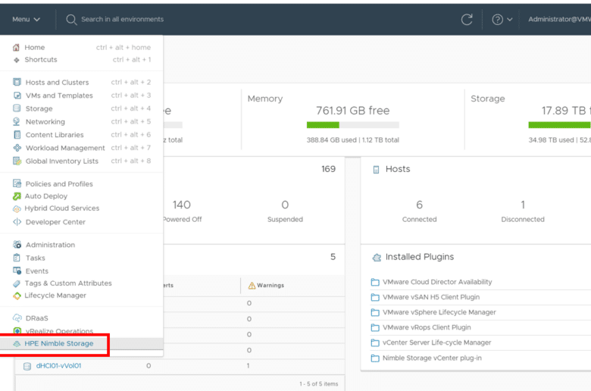Search in all environments field
Image resolution: width=591 pixels, height=391 pixels.
[122, 19]
